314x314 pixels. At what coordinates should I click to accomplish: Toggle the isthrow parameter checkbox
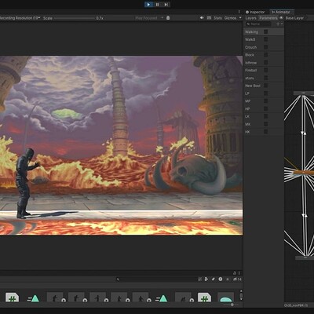[x=265, y=63]
